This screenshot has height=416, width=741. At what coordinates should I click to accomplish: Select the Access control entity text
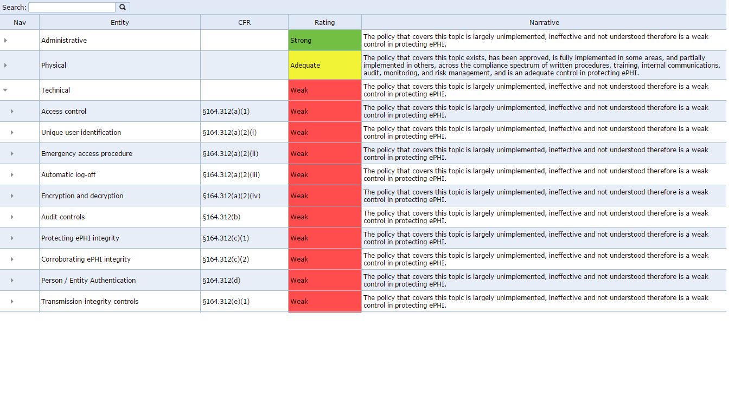64,112
